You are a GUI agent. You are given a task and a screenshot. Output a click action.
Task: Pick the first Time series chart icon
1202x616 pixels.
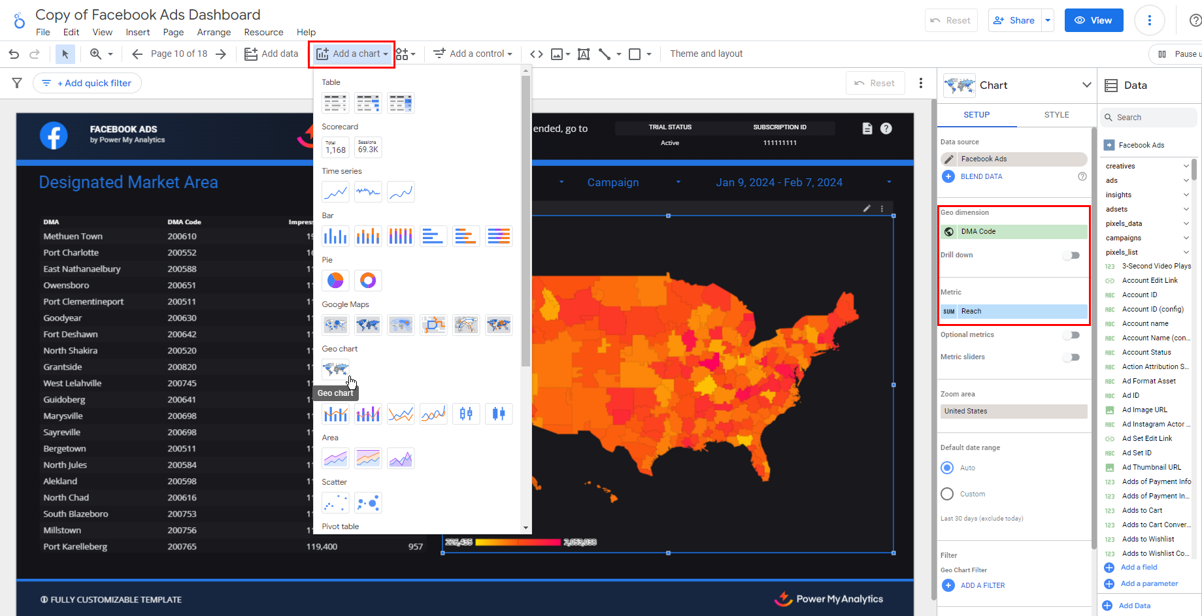coord(335,192)
